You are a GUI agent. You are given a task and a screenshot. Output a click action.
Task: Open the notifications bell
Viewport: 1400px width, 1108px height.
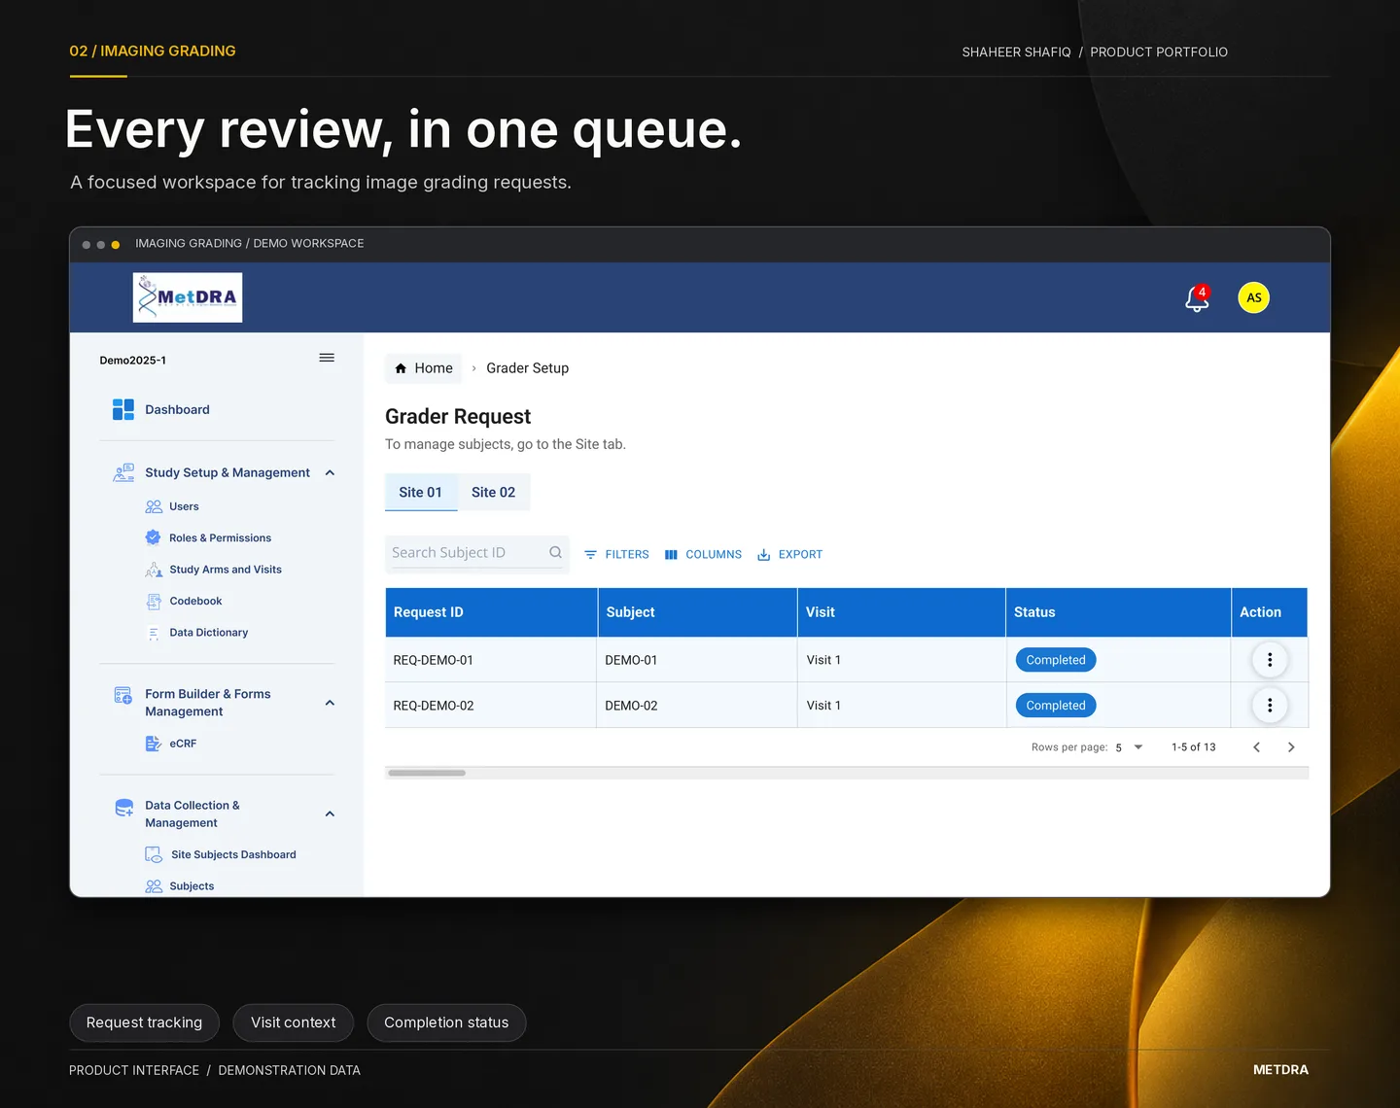tap(1197, 298)
